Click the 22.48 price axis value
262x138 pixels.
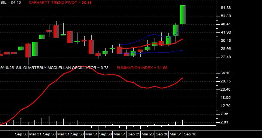pyautogui.click(x=226, y=57)
